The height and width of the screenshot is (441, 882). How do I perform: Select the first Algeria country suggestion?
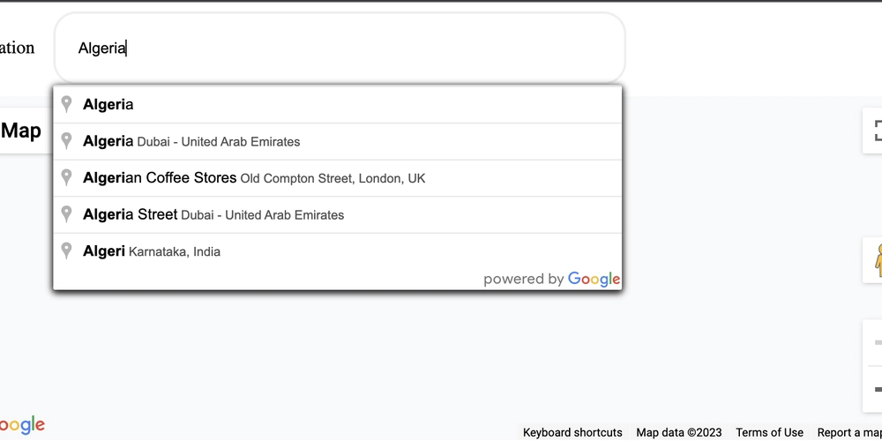click(338, 105)
